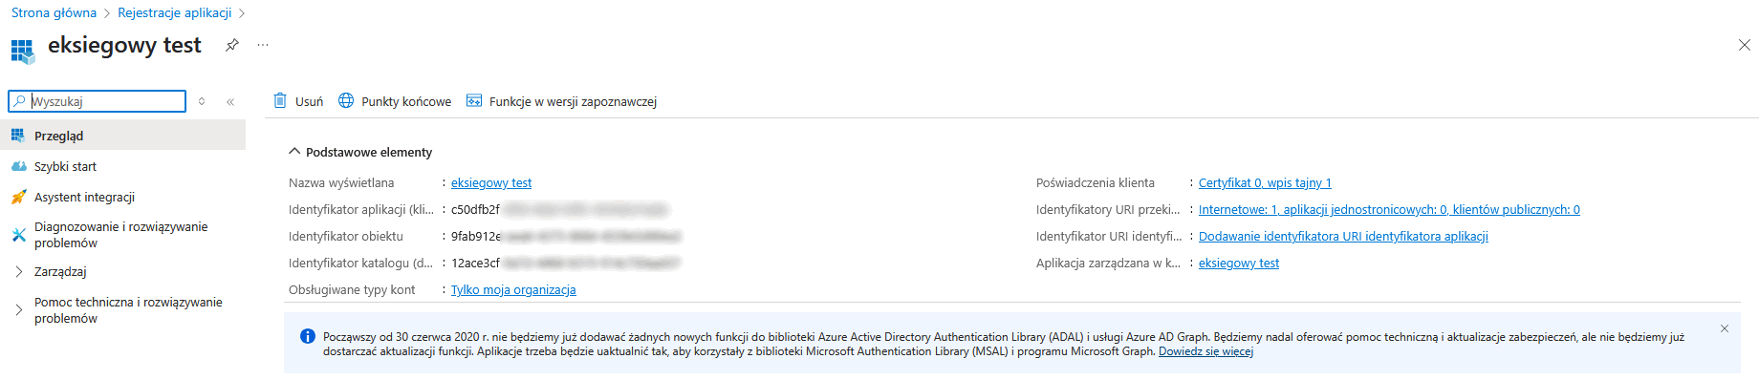
Task: Click the page title eksiegowy test
Action: click(x=124, y=45)
